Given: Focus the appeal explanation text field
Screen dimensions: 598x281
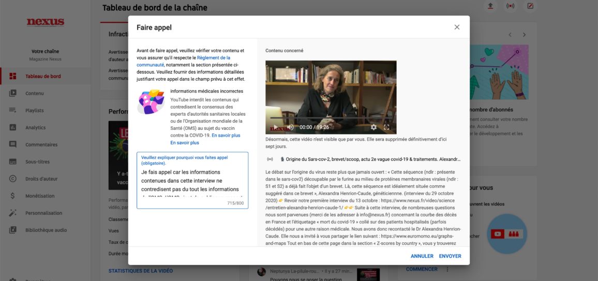Looking at the screenshot, I should tap(192, 180).
